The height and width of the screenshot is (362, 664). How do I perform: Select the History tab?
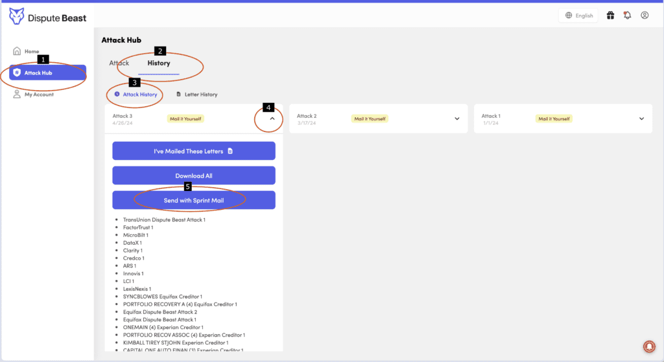point(159,63)
